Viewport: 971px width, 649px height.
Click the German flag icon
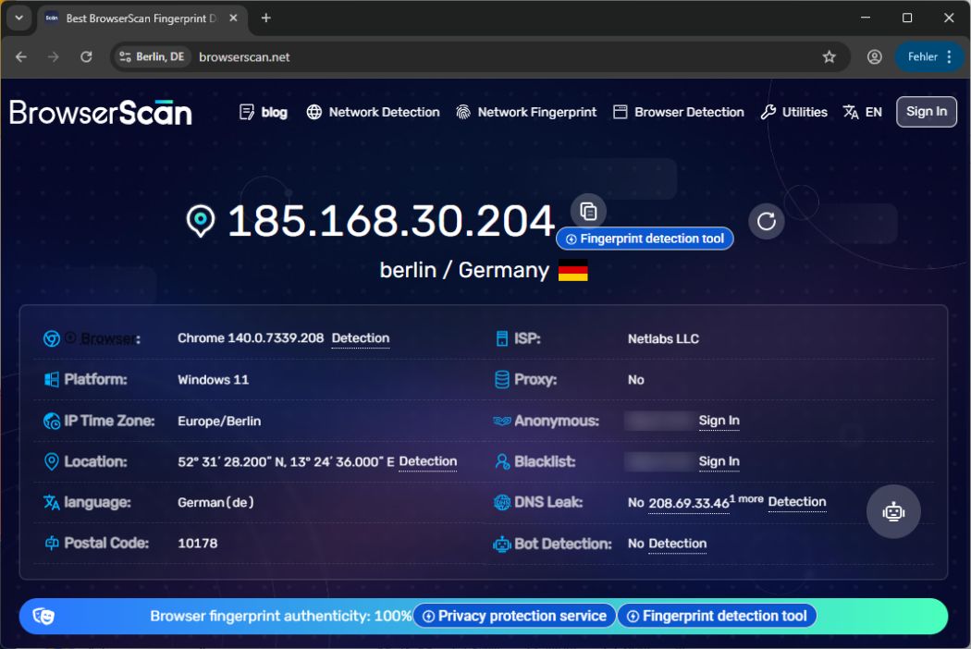point(572,270)
